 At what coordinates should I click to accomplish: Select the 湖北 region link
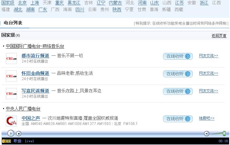point(18,10)
